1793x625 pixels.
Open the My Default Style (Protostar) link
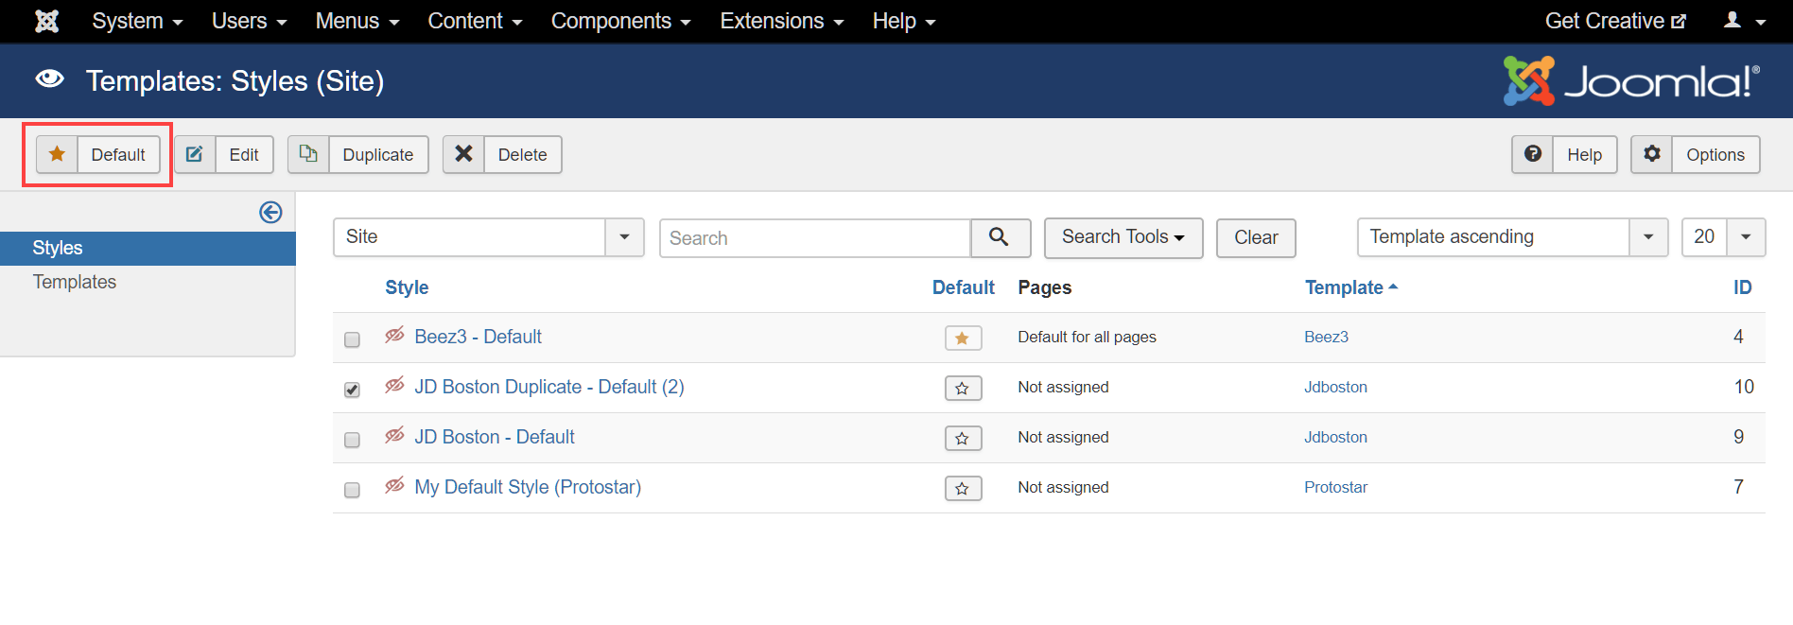pos(528,487)
